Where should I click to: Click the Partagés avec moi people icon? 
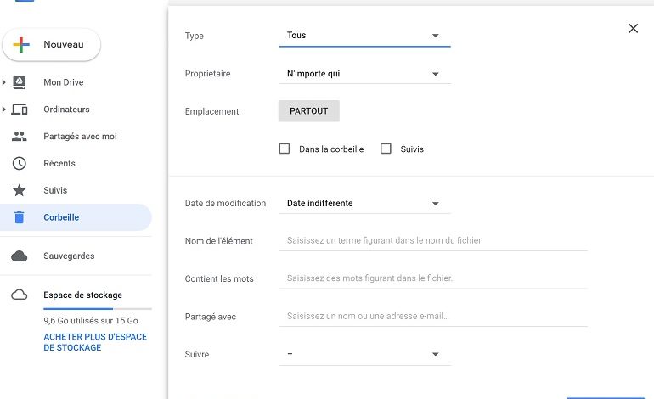coord(20,137)
